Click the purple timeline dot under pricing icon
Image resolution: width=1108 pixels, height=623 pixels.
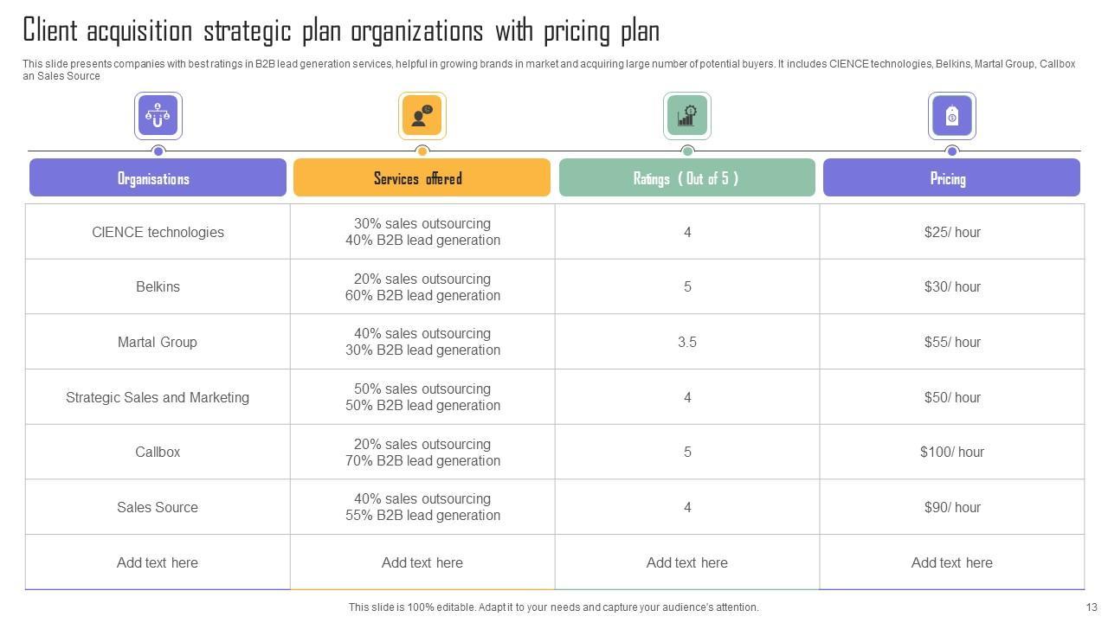[x=951, y=151]
